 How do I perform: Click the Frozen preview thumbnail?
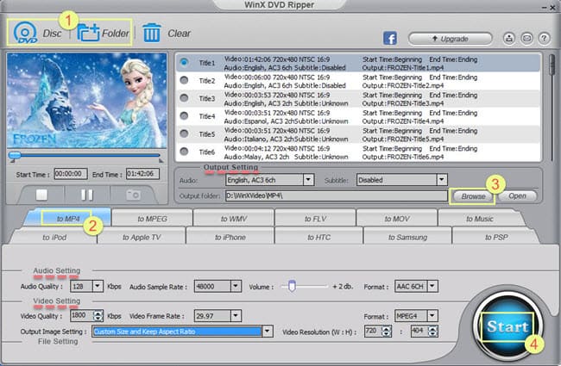[86, 101]
